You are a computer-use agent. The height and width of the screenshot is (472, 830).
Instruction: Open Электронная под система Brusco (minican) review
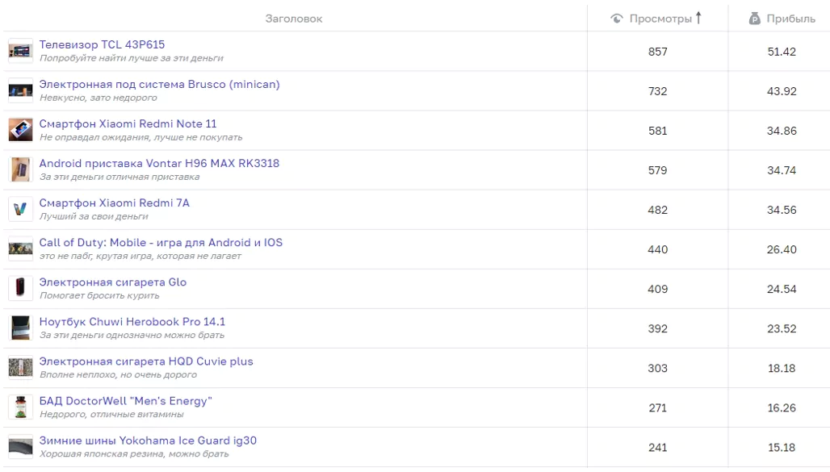[x=159, y=84]
